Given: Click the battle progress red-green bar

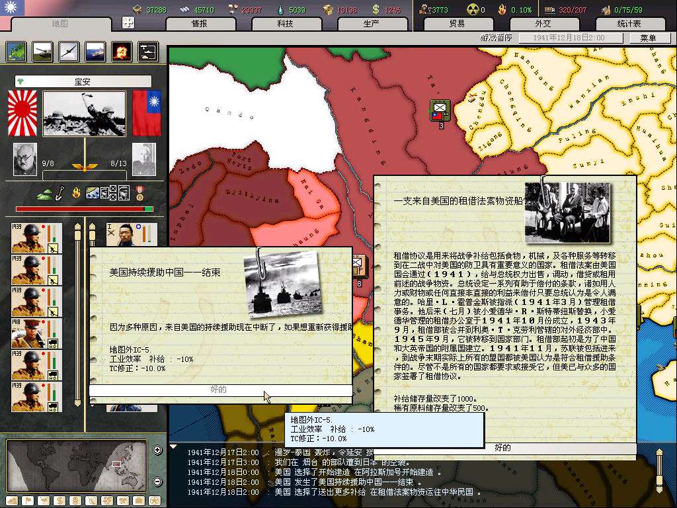Looking at the screenshot, I should (x=84, y=209).
